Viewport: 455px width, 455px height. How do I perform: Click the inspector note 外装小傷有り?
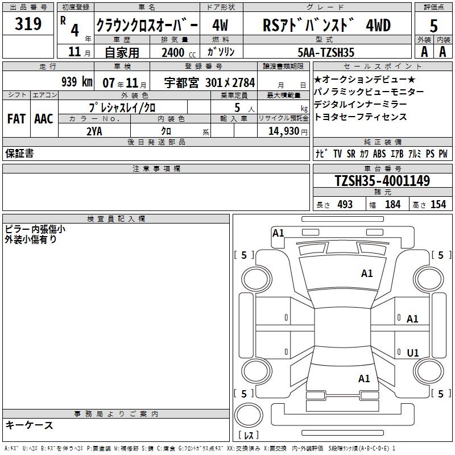(31, 239)
